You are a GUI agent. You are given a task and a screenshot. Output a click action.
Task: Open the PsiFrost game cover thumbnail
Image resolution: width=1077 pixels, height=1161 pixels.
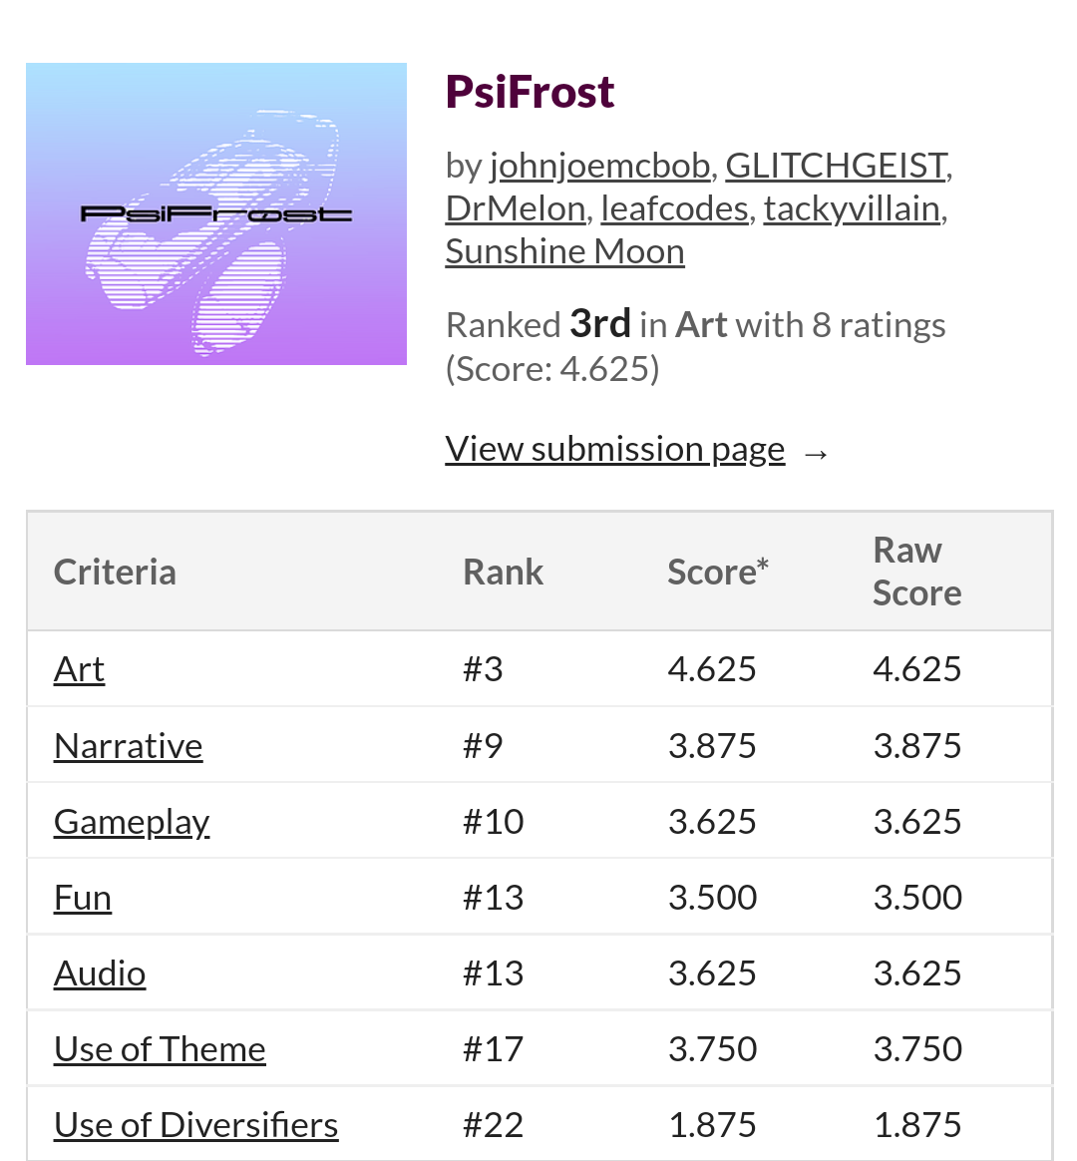point(216,213)
